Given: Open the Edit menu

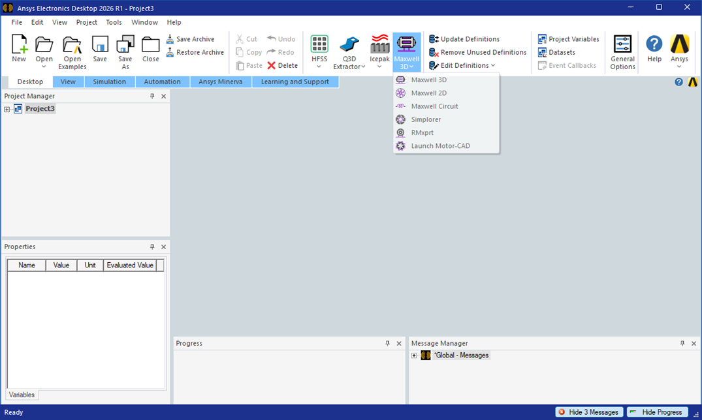Looking at the screenshot, I should (37, 22).
